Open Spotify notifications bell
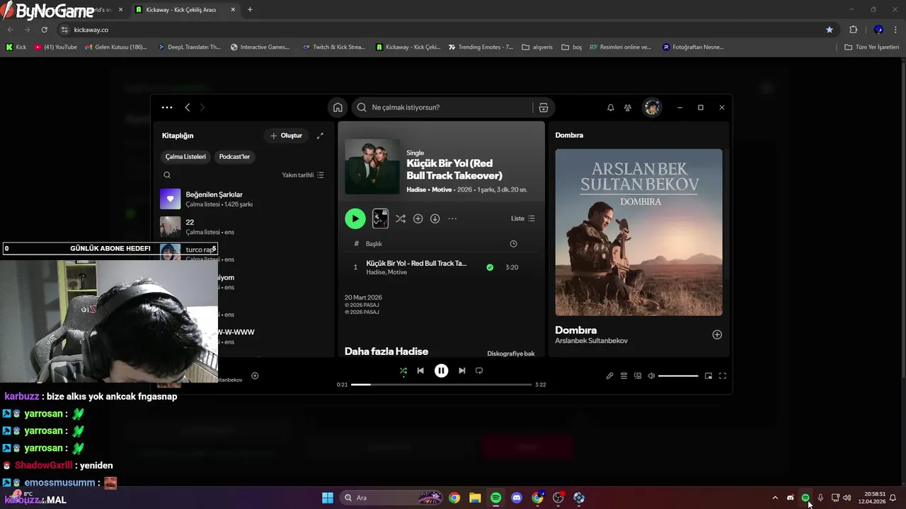The image size is (906, 509). point(610,107)
